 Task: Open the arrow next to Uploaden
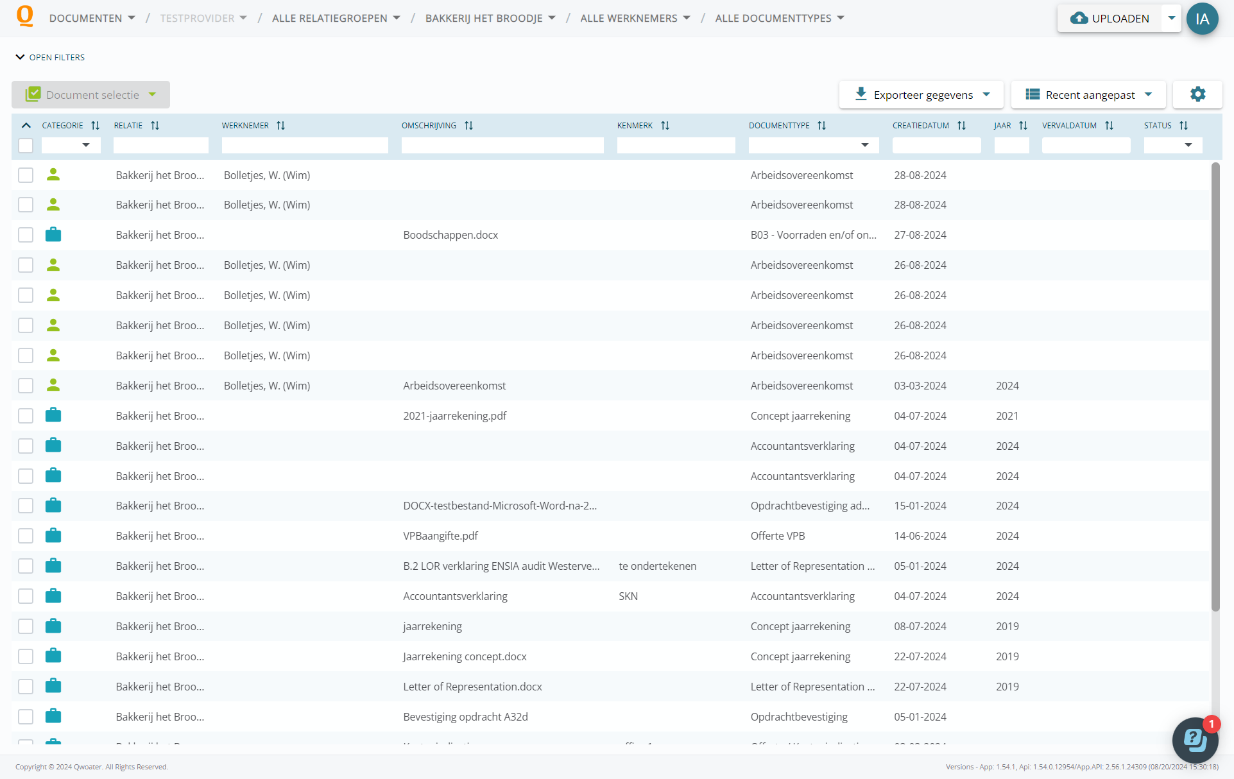pyautogui.click(x=1171, y=19)
